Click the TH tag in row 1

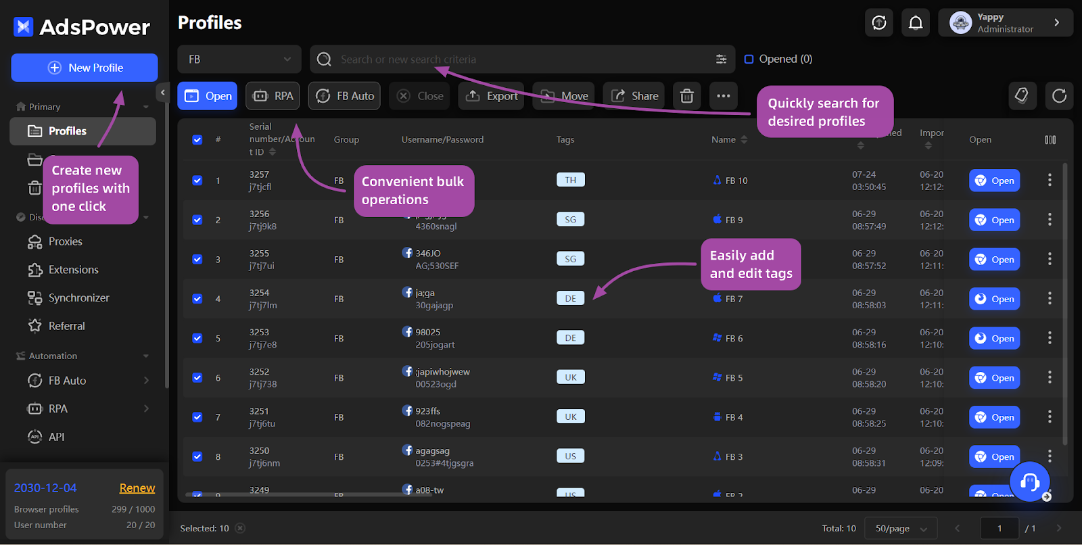pos(571,180)
